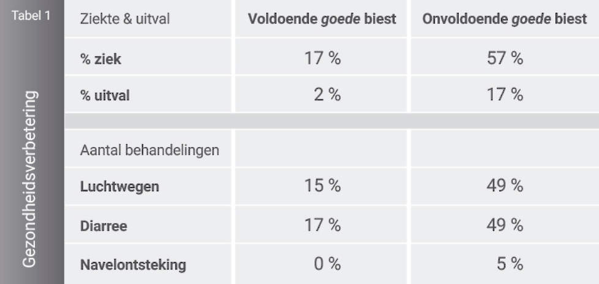Select the "Navelontsteking" row label

point(133,265)
